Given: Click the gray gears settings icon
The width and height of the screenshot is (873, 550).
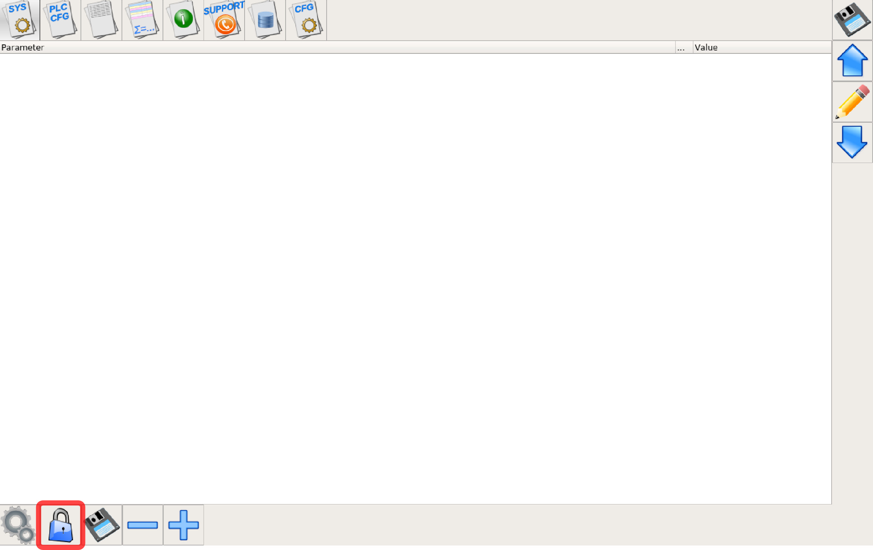Looking at the screenshot, I should point(18,525).
